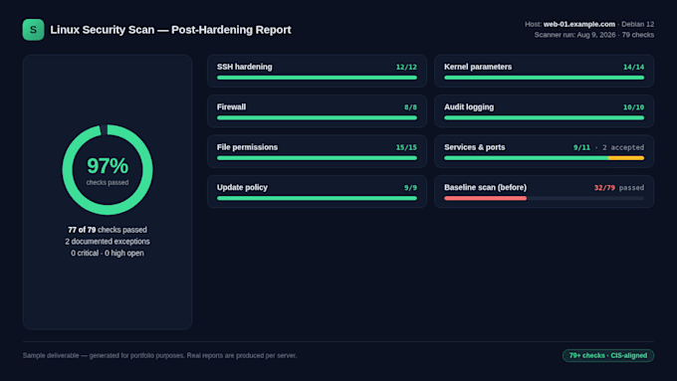
Task: Open the File permissions card title
Action: click(247, 147)
